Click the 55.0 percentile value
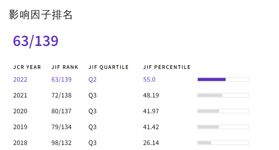 [149, 80]
